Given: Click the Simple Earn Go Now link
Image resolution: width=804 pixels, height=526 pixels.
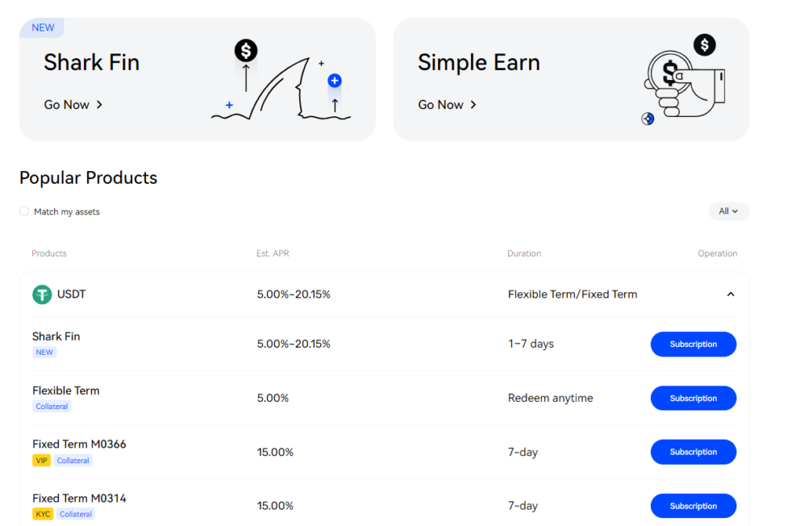Looking at the screenshot, I should [447, 104].
